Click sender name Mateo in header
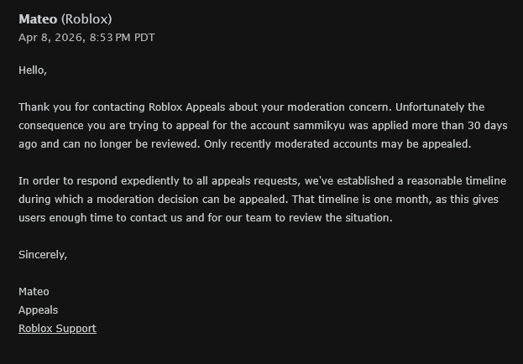523x364 pixels. pyautogui.click(x=38, y=18)
